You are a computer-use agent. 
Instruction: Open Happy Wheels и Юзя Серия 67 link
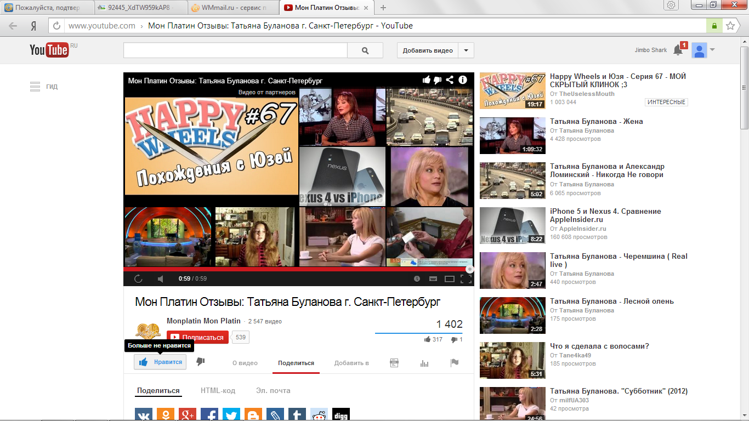618,81
